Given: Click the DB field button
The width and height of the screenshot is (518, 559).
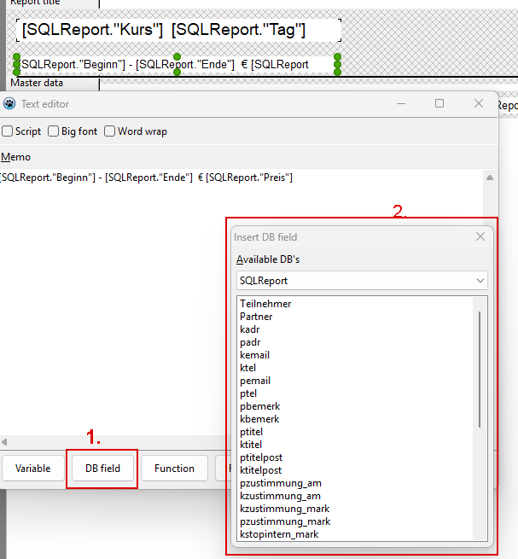Looking at the screenshot, I should (x=102, y=469).
